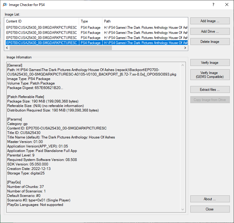Click the Verify Image button

coord(210,62)
